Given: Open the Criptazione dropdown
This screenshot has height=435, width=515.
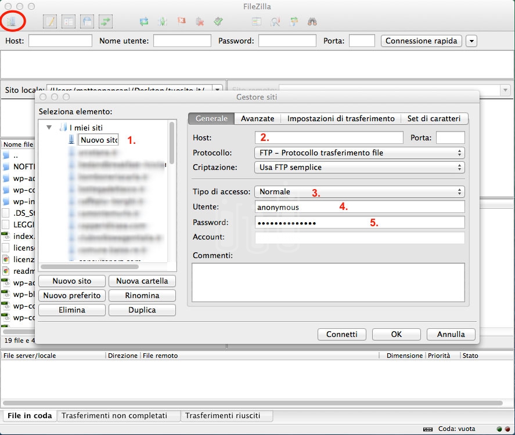Looking at the screenshot, I should [x=359, y=167].
